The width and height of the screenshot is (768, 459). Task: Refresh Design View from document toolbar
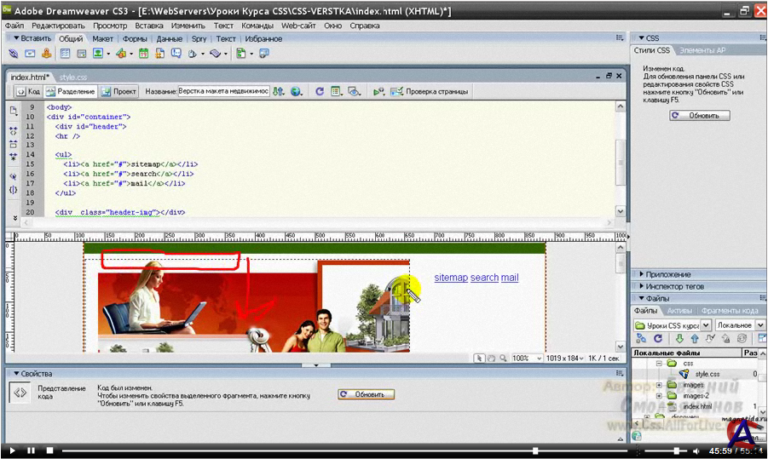tap(320, 91)
